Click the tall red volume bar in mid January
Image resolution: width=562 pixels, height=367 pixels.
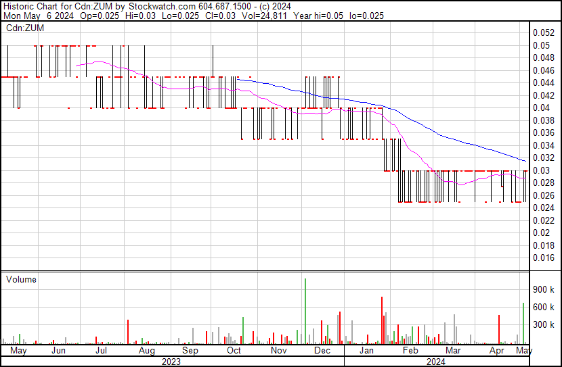coord(382,320)
